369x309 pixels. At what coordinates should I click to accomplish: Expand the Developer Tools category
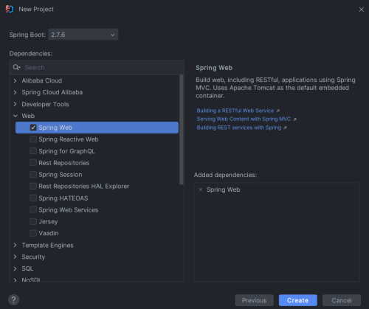click(x=15, y=104)
